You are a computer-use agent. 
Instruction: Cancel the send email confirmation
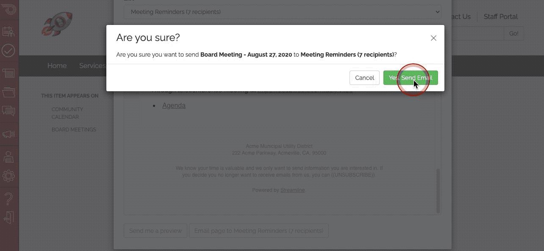click(x=364, y=78)
